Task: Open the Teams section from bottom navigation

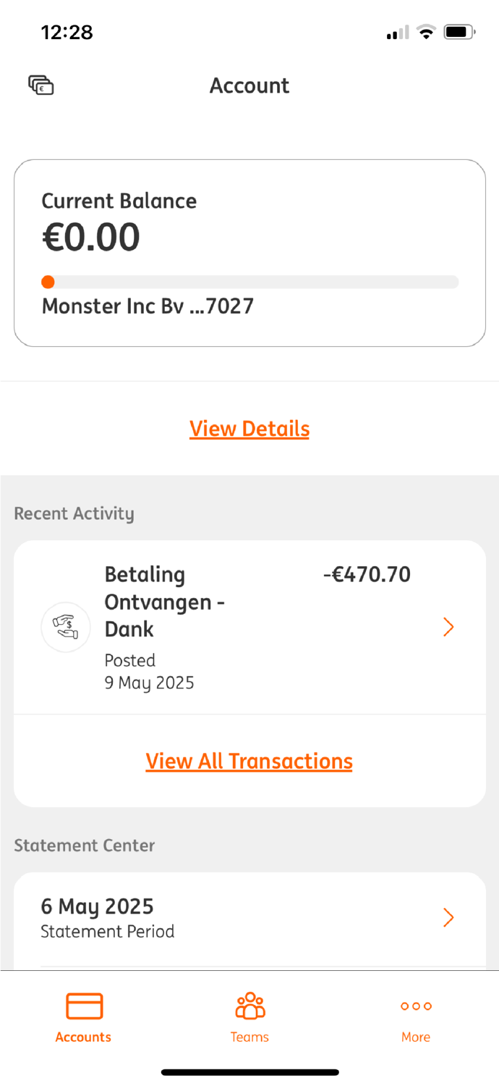Action: click(249, 1005)
